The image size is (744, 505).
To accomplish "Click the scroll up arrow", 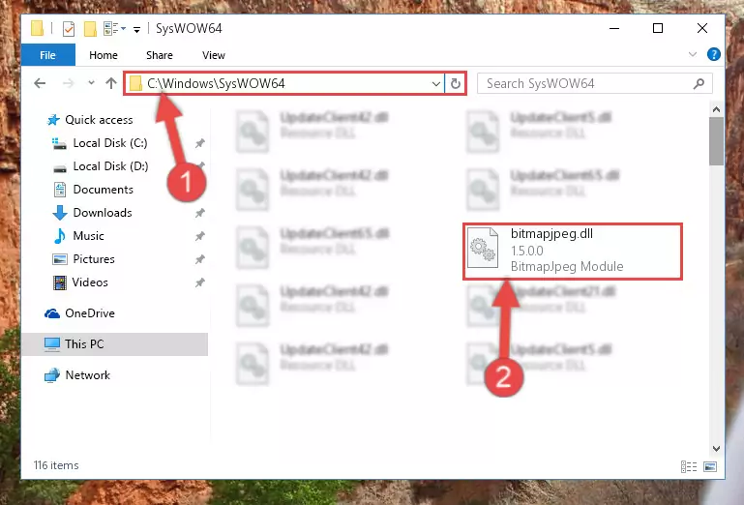I will (x=717, y=109).
